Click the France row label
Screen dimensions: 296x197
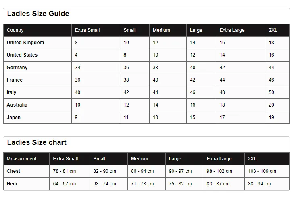point(15,80)
